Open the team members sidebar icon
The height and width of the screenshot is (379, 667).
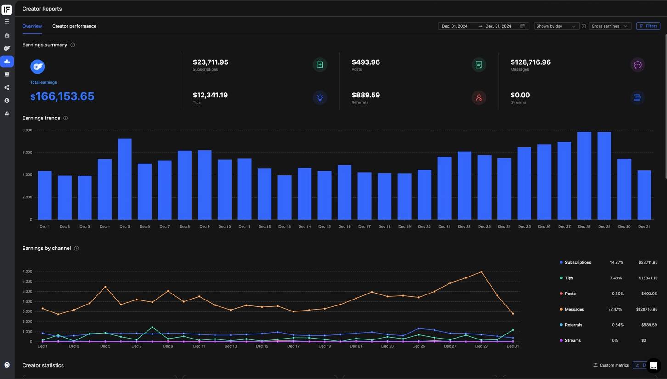point(7,113)
